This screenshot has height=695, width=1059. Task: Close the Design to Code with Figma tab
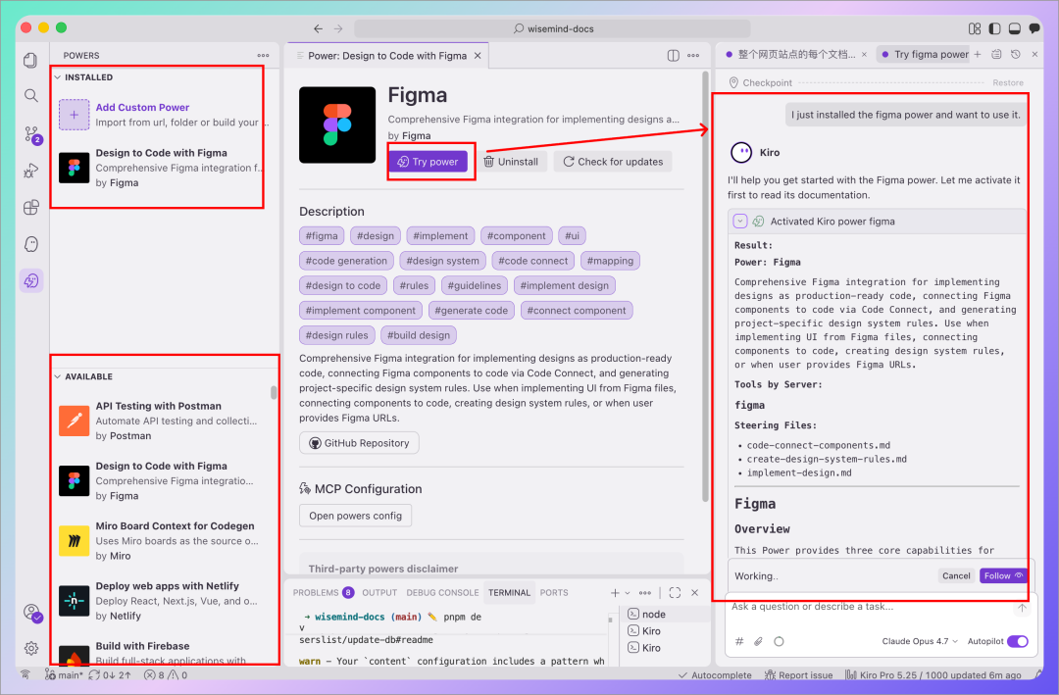click(478, 55)
